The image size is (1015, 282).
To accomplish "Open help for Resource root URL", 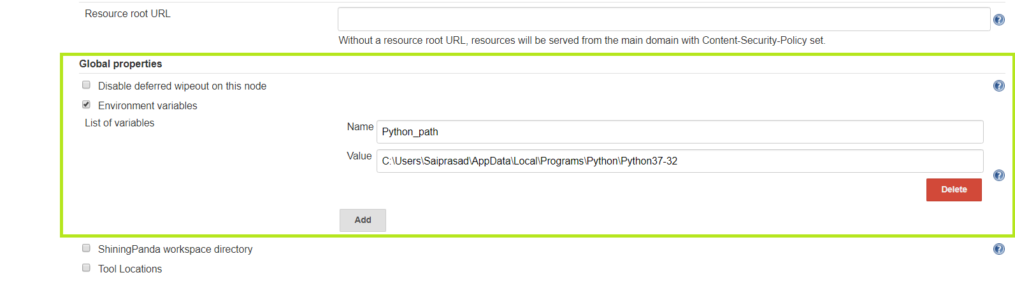I will [999, 20].
